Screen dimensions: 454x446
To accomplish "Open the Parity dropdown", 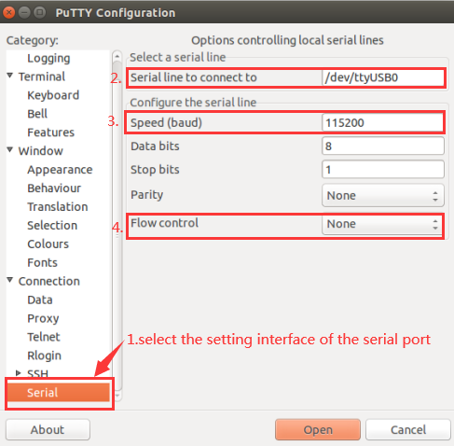I will click(x=383, y=196).
